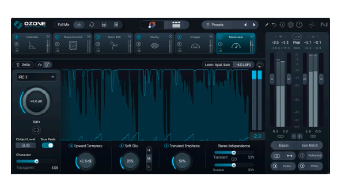Click the Ozone logo icon
The width and height of the screenshot is (341, 192).
pyautogui.click(x=18, y=25)
